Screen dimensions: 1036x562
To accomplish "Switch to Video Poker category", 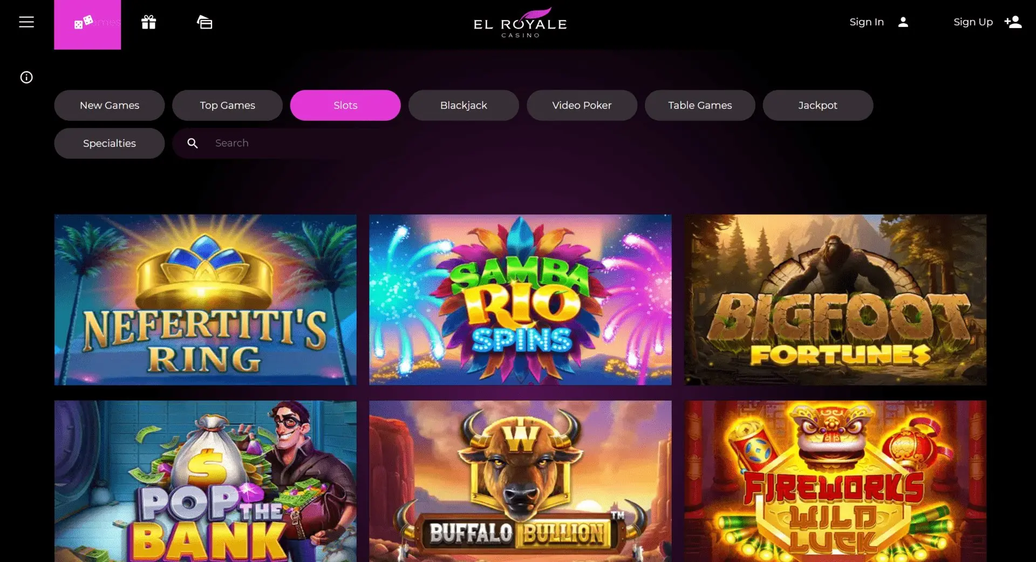I will pos(582,105).
